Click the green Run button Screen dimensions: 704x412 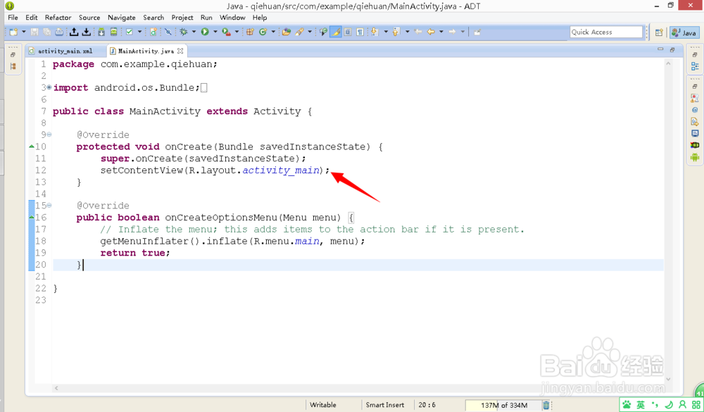(205, 32)
